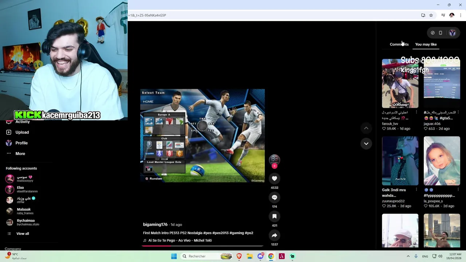This screenshot has width=466, height=262.
Task: Open the la_poupee_s video thumbnail
Action: [442, 161]
